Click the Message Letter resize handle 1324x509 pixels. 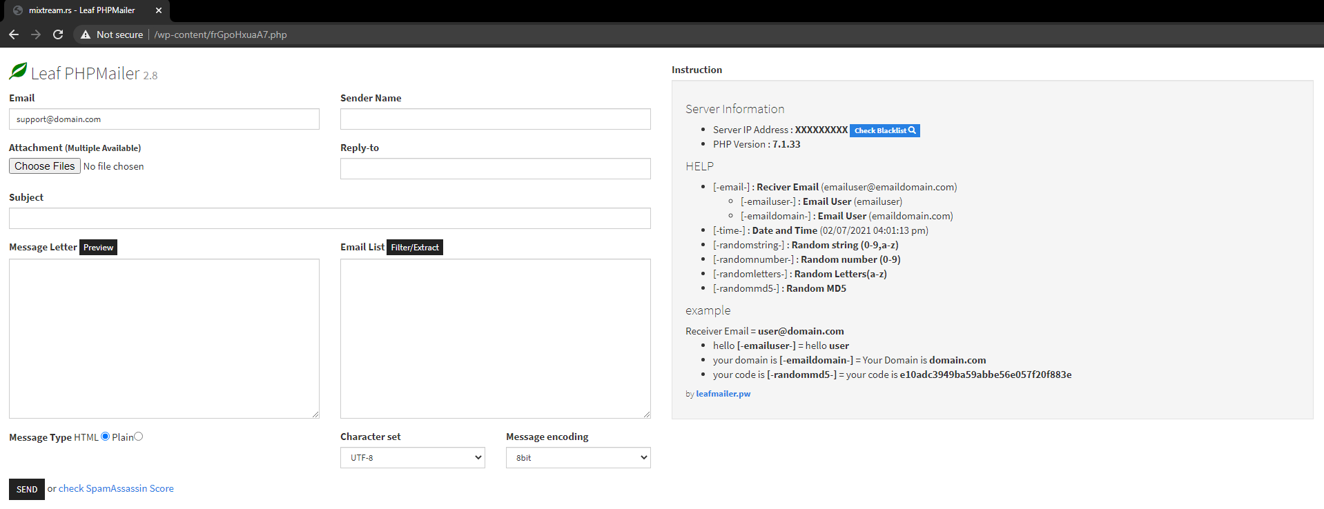pyautogui.click(x=315, y=415)
